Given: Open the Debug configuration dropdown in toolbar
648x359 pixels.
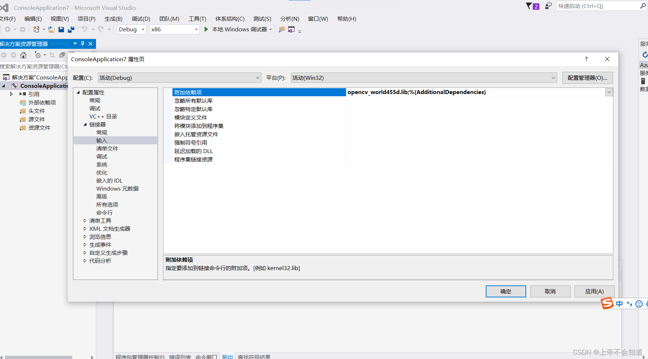Looking at the screenshot, I should tap(132, 30).
